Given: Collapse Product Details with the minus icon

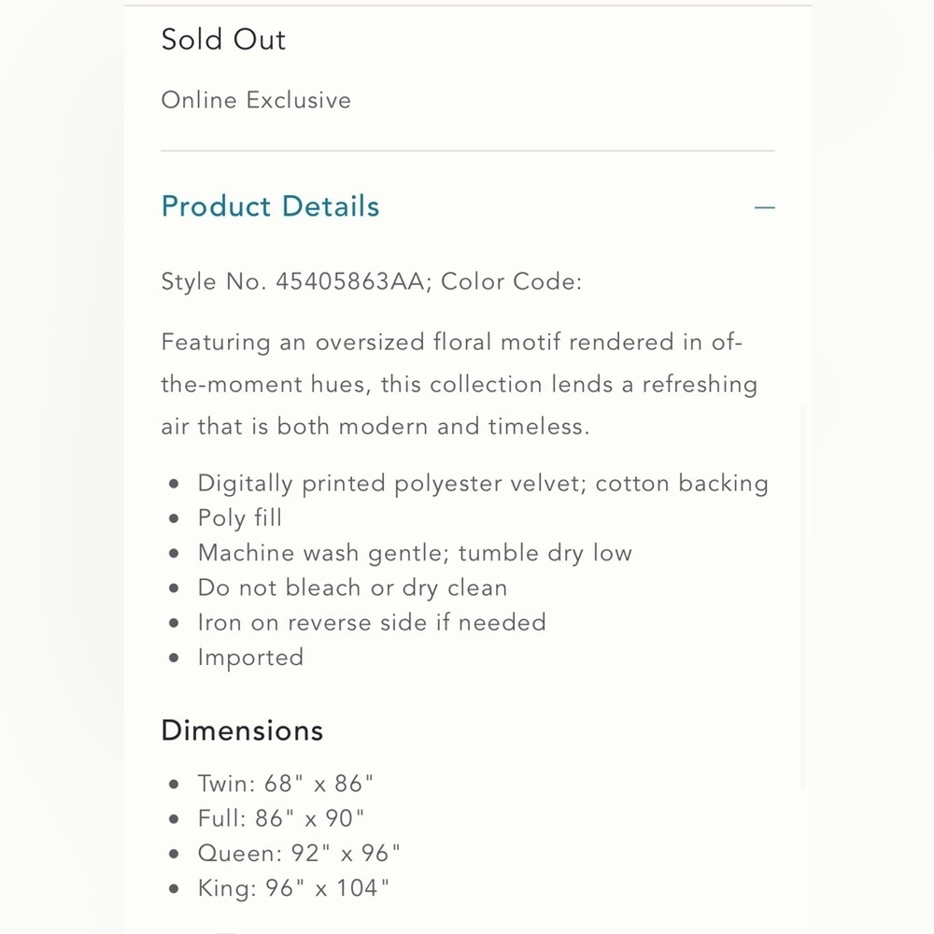Looking at the screenshot, I should click(x=764, y=207).
